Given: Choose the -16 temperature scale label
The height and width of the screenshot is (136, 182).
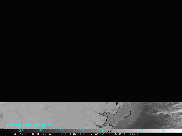Looking at the screenshot, I should coord(101,131).
